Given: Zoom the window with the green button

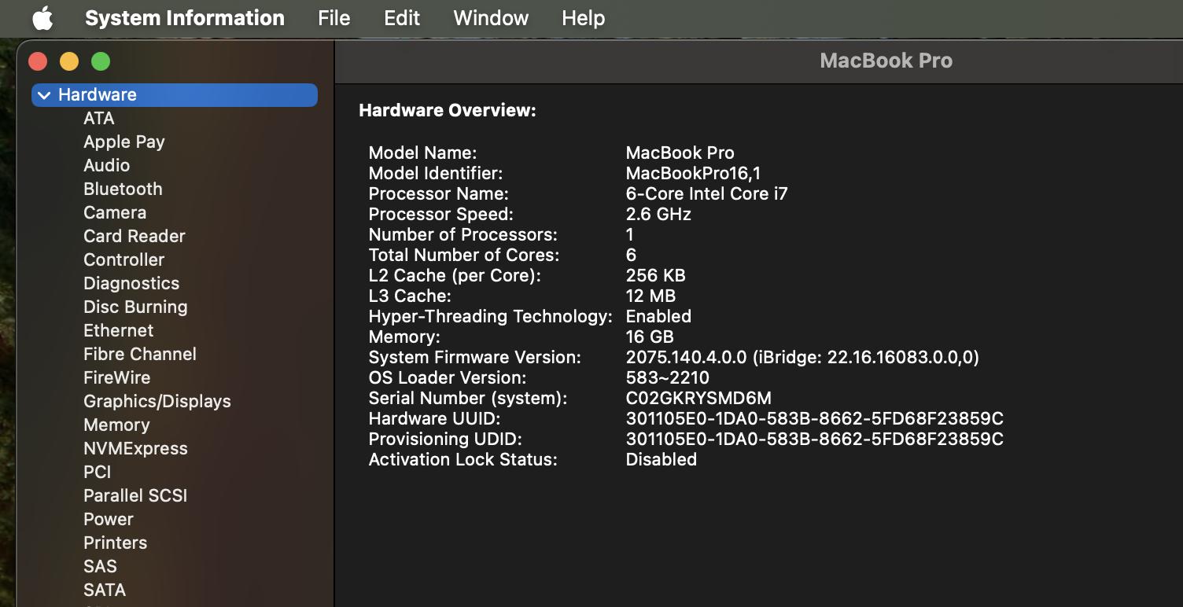Looking at the screenshot, I should coord(101,61).
